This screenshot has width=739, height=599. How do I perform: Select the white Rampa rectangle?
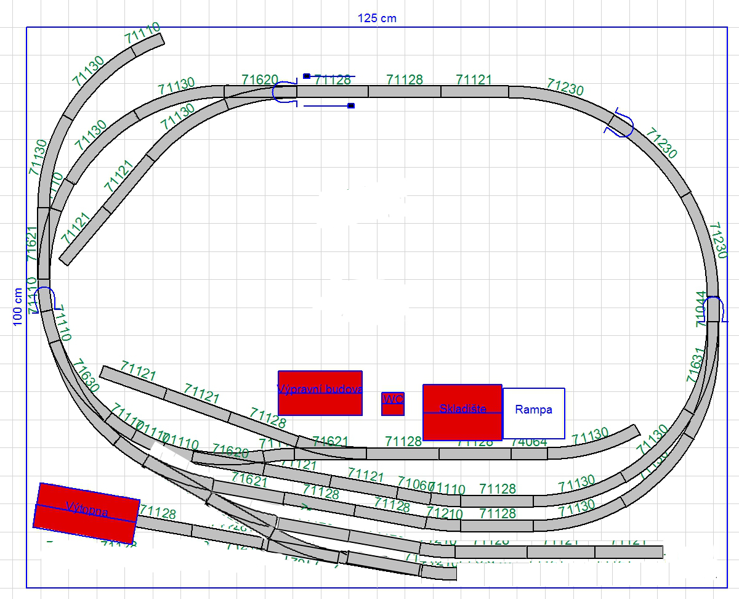coord(534,413)
